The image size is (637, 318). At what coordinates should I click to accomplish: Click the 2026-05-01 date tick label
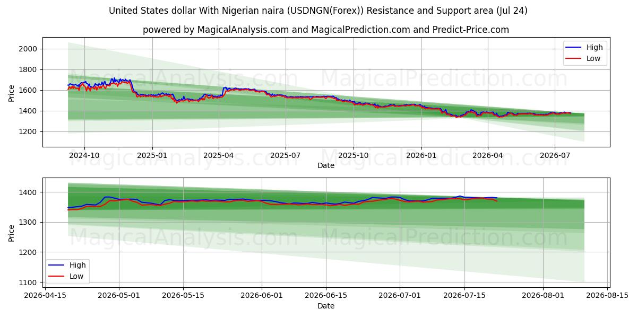(118, 296)
